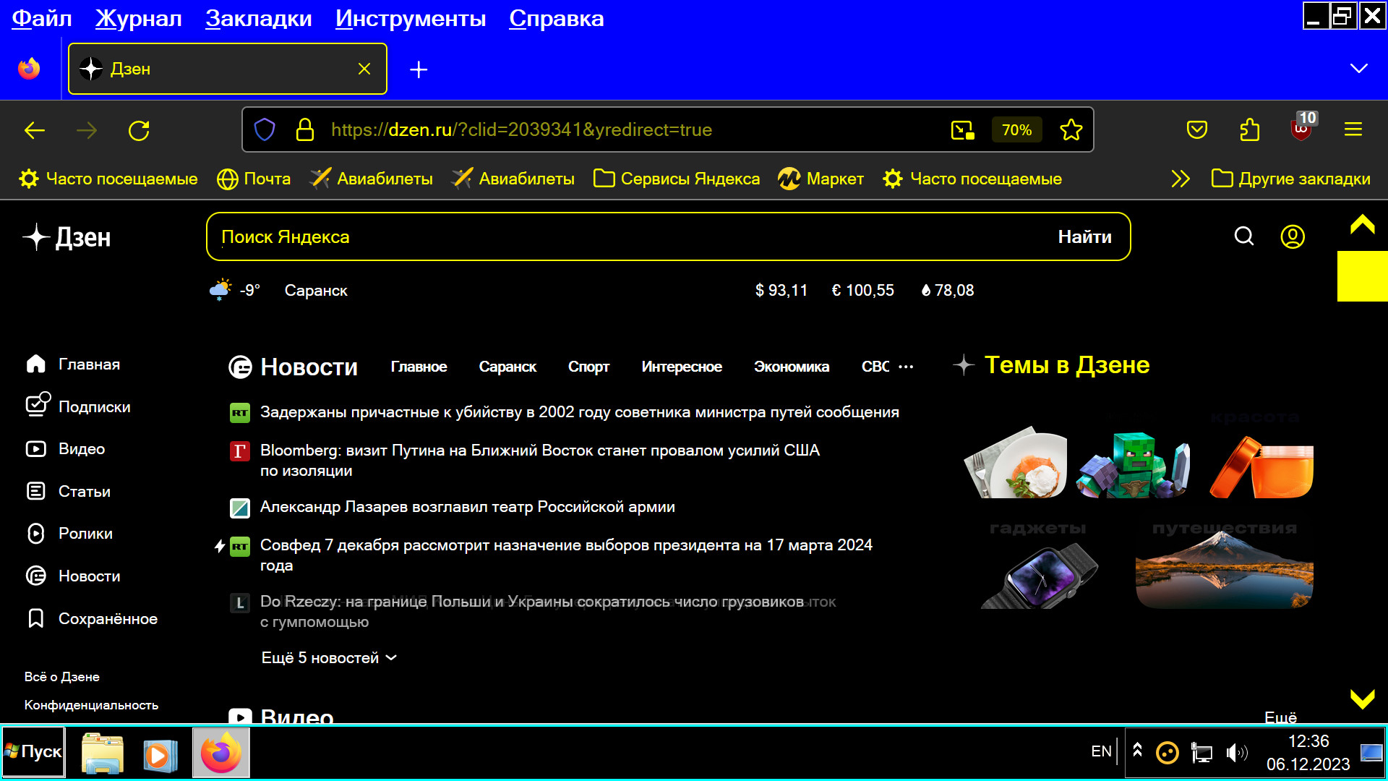Viewport: 1388px width, 781px height.
Task: Open the uBlock Origin extension icon
Action: [1303, 128]
